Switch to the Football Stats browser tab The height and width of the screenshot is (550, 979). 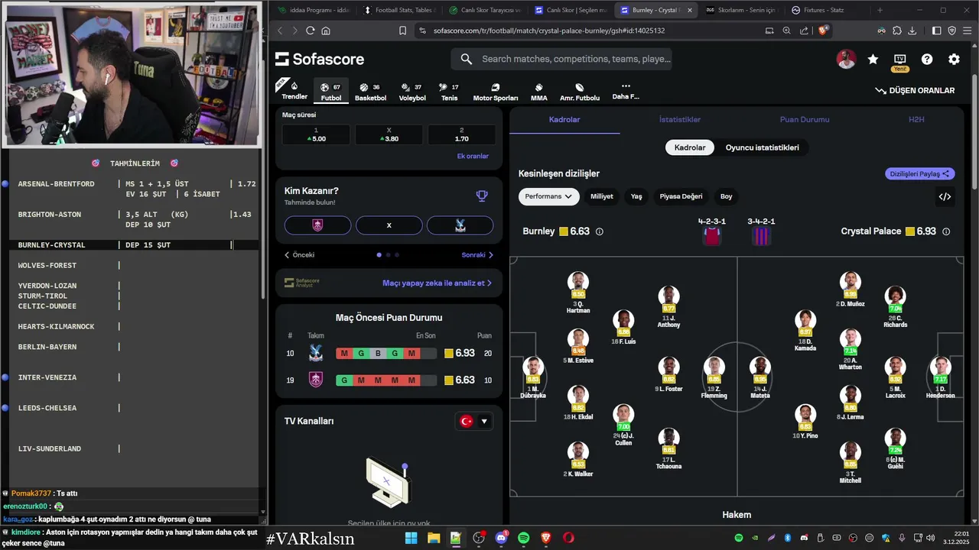click(x=400, y=10)
